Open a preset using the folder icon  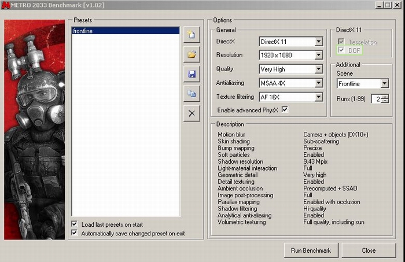[192, 55]
